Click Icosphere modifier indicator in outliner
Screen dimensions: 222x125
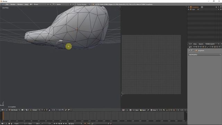click(202, 7)
